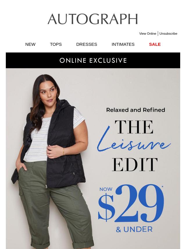This screenshot has height=249, width=186.
Task: Click the small NOW label
Action: (x=106, y=189)
